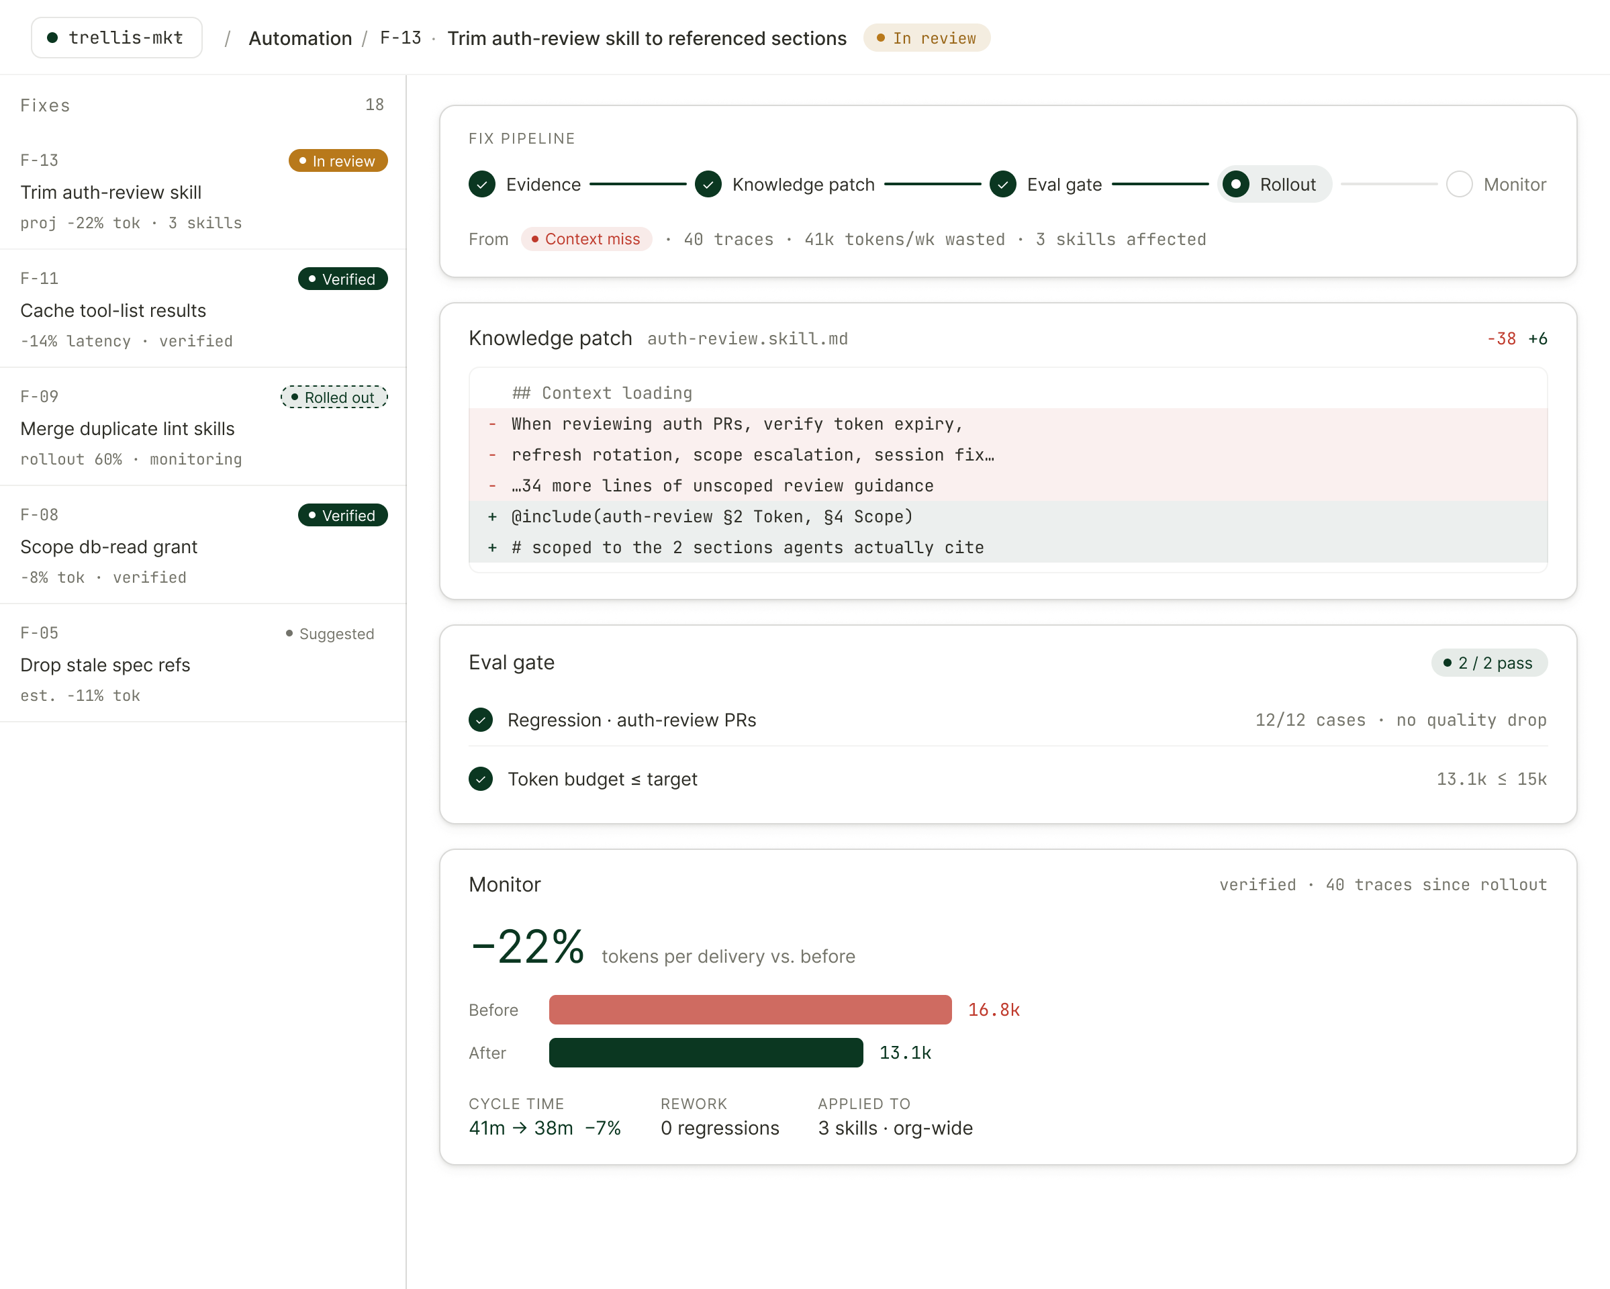The height and width of the screenshot is (1289, 1610).
Task: Click the Eval gate step label
Action: point(1064,185)
